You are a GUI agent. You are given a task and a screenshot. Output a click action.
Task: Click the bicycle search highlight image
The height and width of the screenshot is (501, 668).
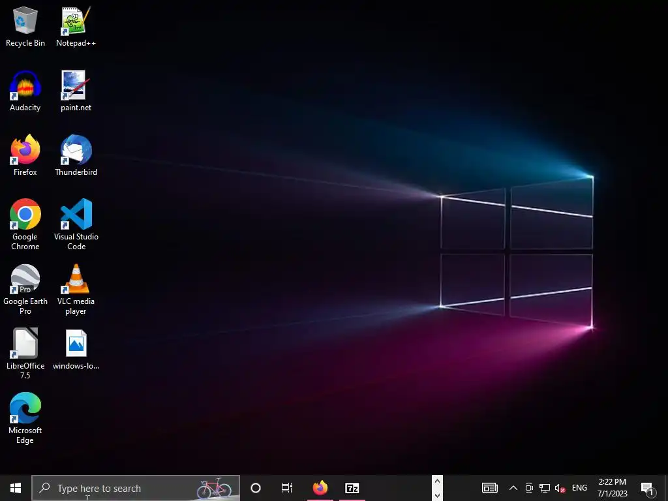click(214, 488)
